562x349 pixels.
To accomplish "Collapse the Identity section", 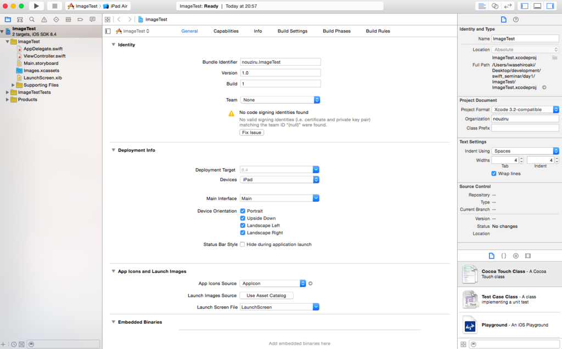I will 113,44.
